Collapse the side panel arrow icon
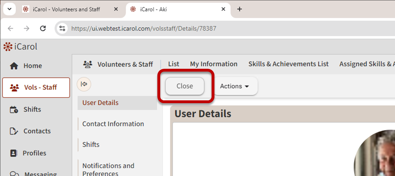Viewport: 395px width, 176px height. pos(84,84)
